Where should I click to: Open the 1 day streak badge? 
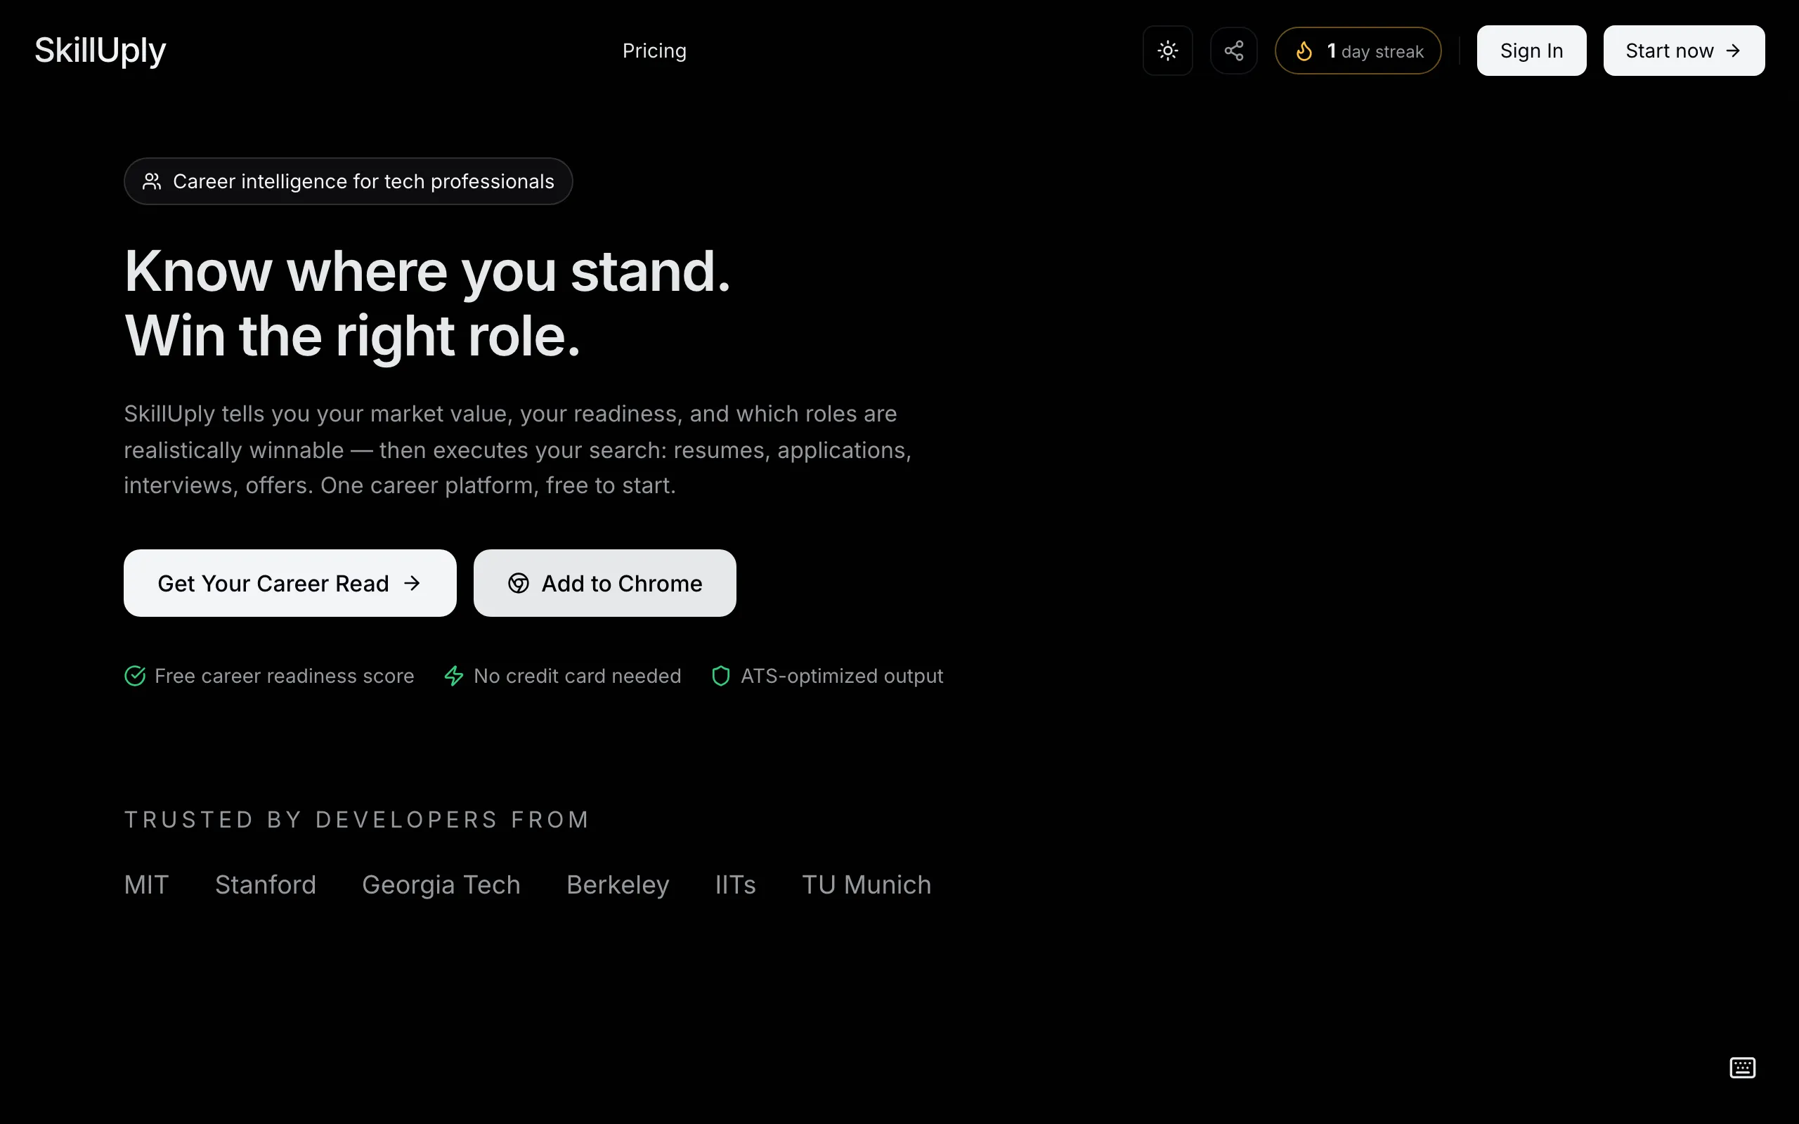(x=1358, y=51)
